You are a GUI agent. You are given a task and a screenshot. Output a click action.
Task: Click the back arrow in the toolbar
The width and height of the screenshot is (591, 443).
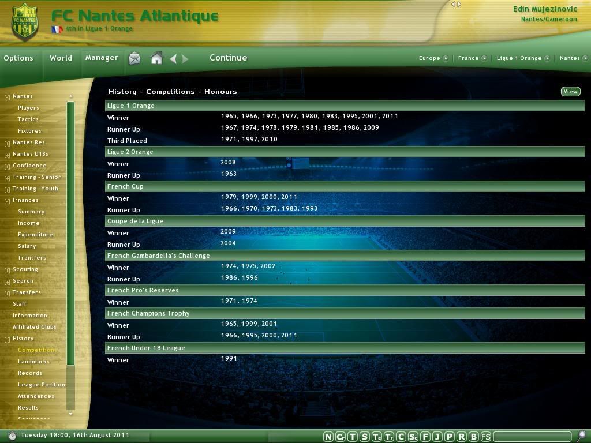(x=173, y=59)
